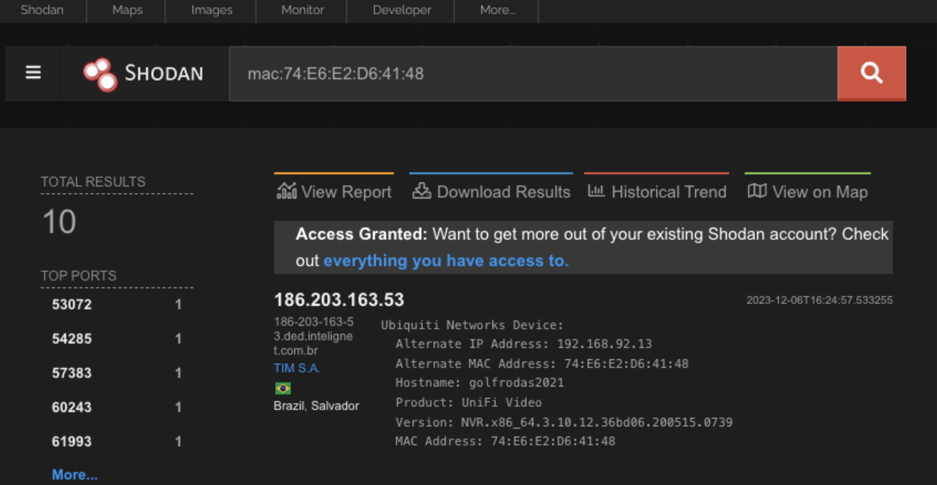Image resolution: width=937 pixels, height=485 pixels.
Task: Show More... top ports
Action: (x=75, y=474)
